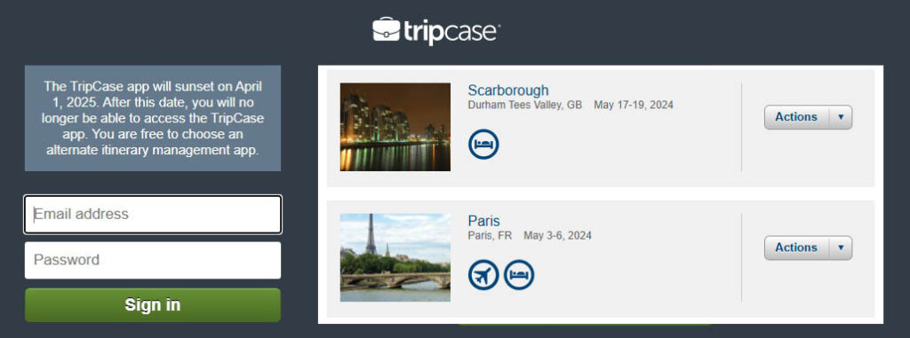Click the TripCase suitcase logo icon

tap(386, 29)
